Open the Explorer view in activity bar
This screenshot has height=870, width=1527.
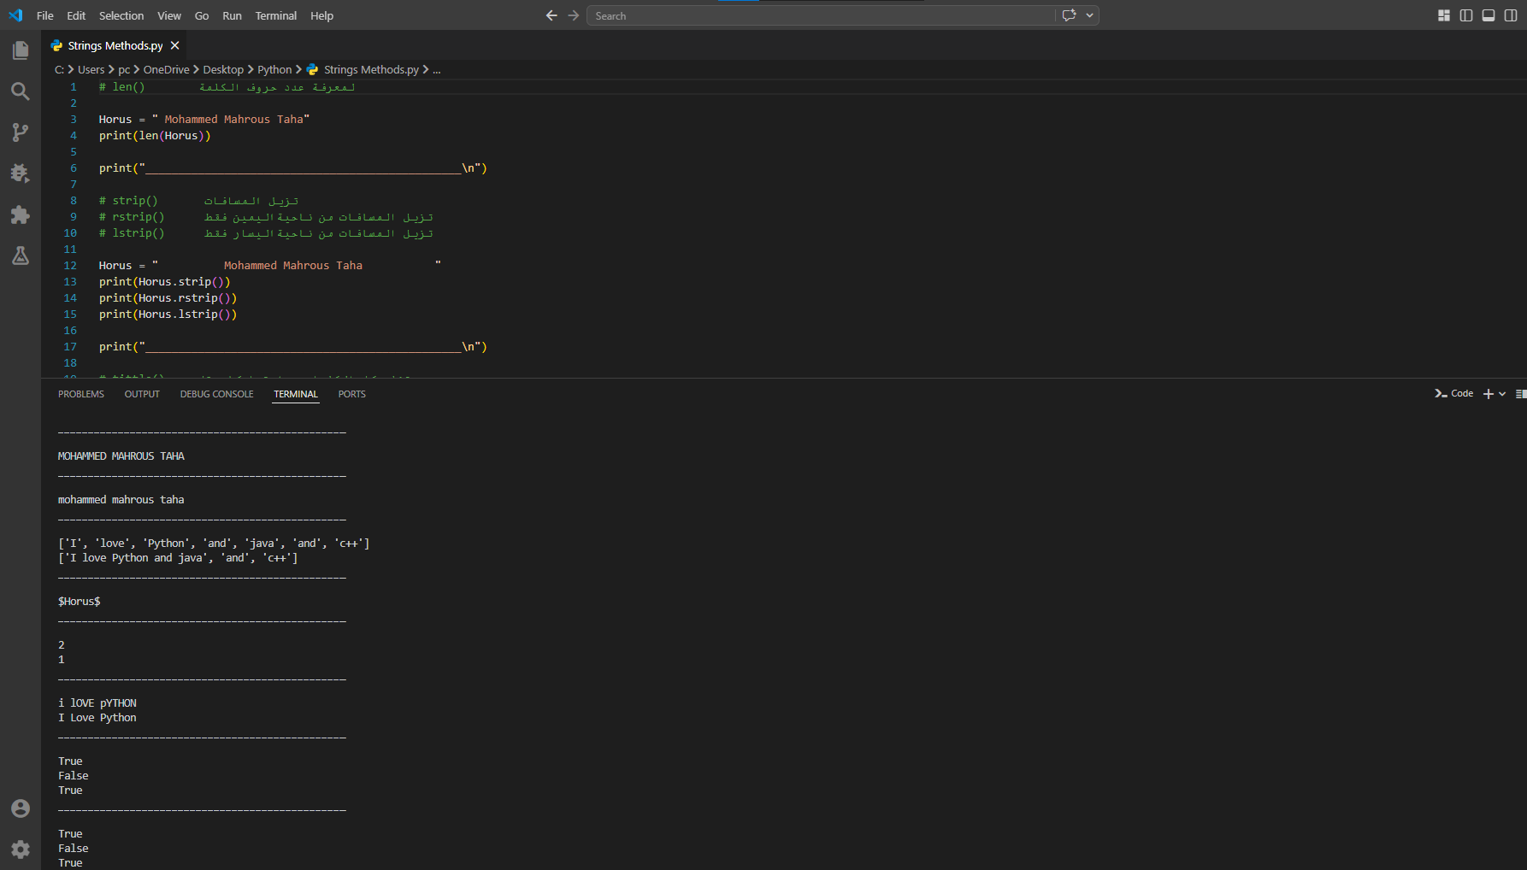tap(21, 50)
